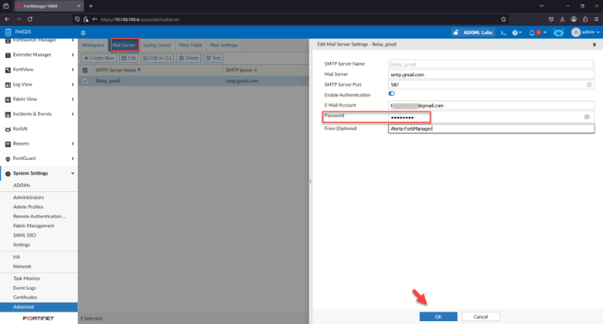Screen dimensions: 603x324
Task: Open the Certificates page
Action: point(25,298)
